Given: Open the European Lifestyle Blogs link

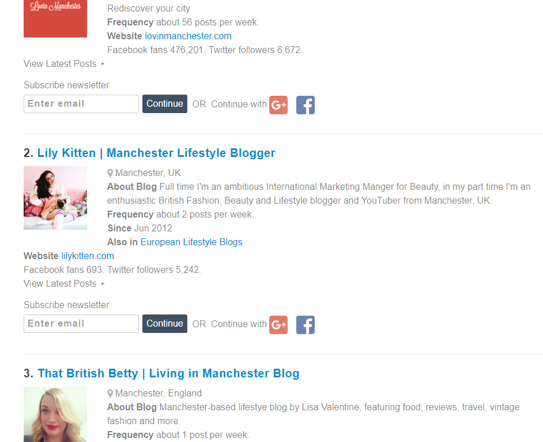Looking at the screenshot, I should click(191, 242).
